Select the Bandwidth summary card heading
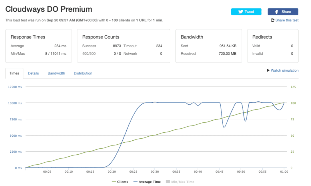This screenshot has height=186, width=311. (192, 37)
